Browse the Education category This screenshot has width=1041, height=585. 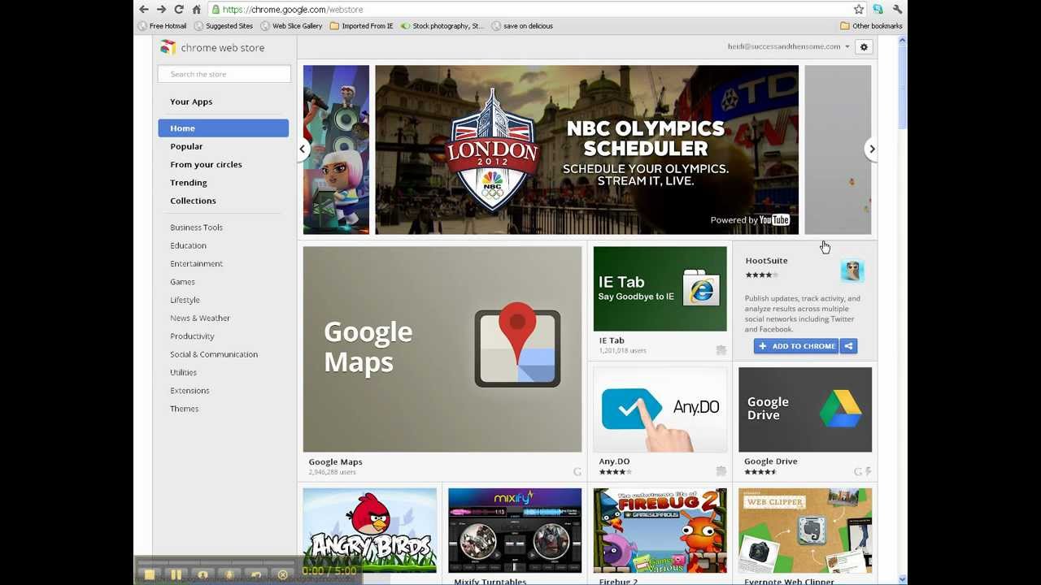click(x=188, y=245)
